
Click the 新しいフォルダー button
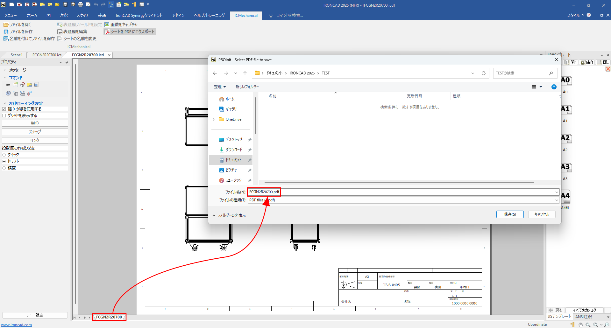click(247, 87)
